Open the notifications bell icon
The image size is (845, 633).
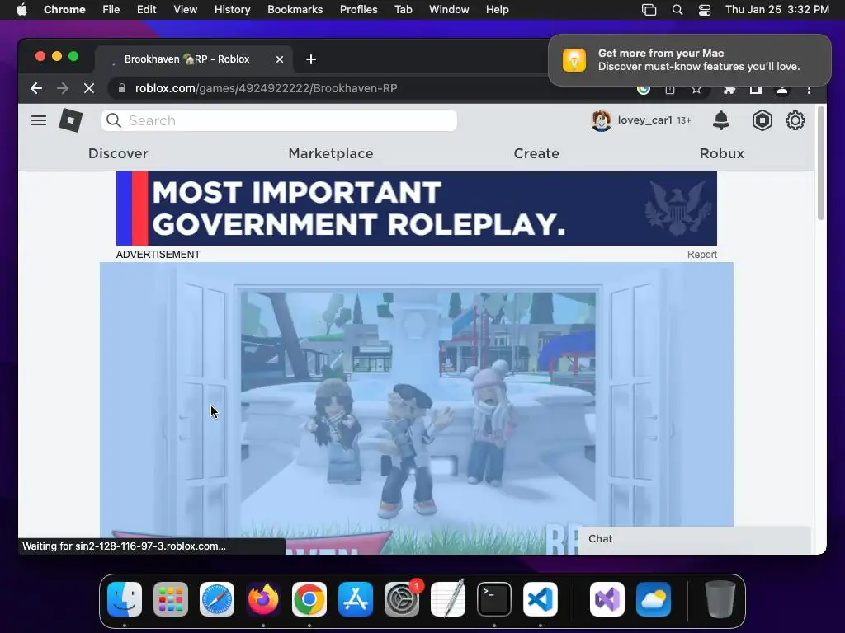721,120
